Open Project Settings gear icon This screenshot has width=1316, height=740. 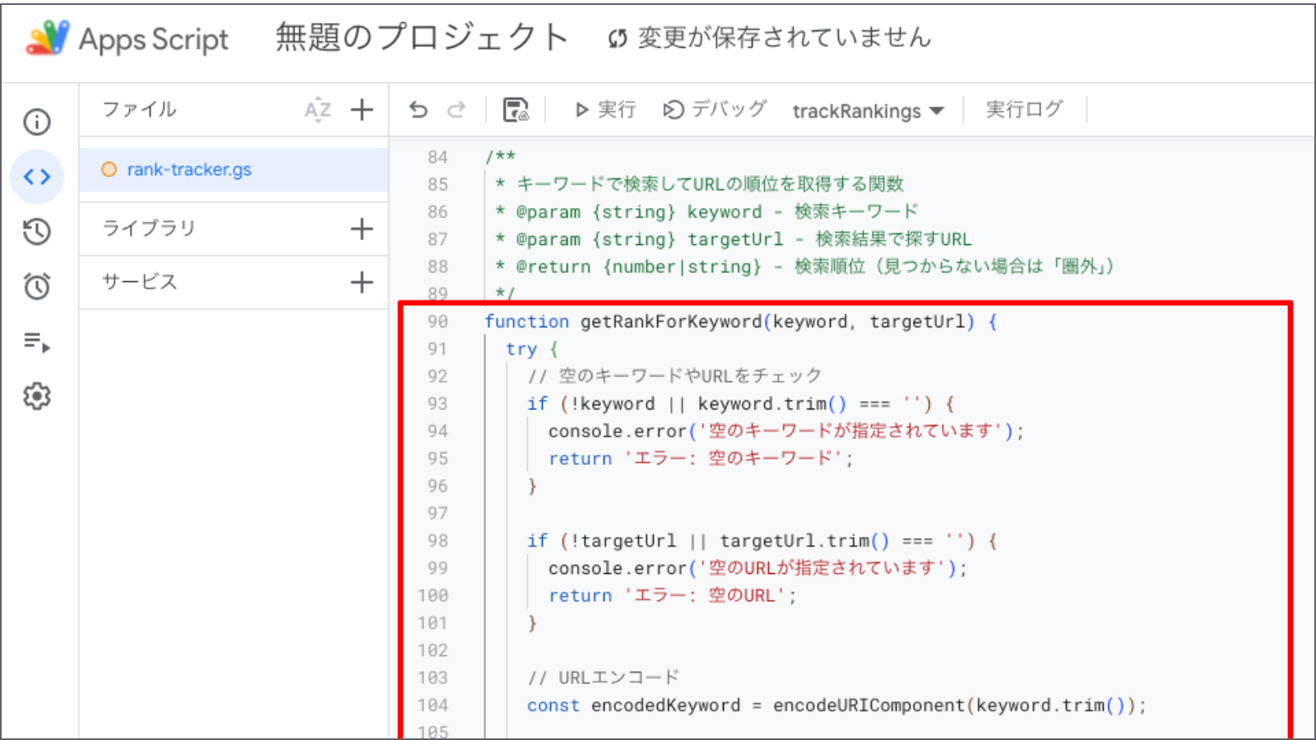coord(37,396)
